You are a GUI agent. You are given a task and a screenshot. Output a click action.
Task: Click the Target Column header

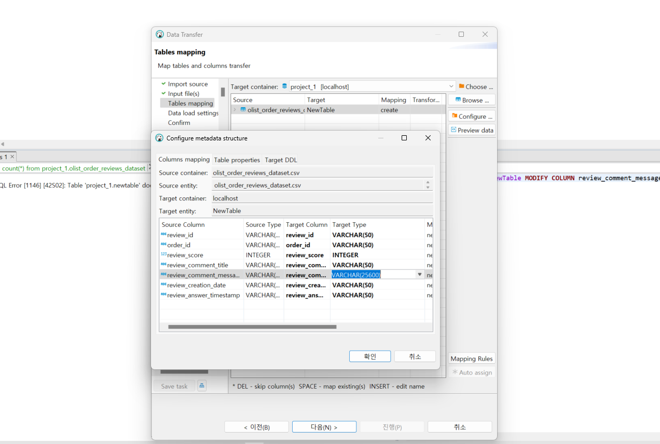click(307, 224)
